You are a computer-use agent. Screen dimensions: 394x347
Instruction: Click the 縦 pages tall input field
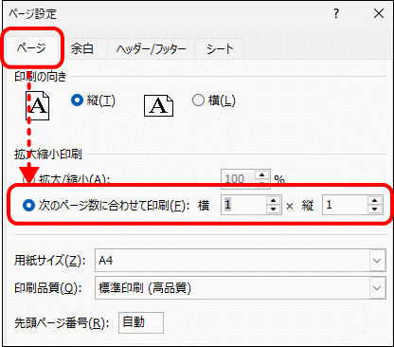point(345,205)
